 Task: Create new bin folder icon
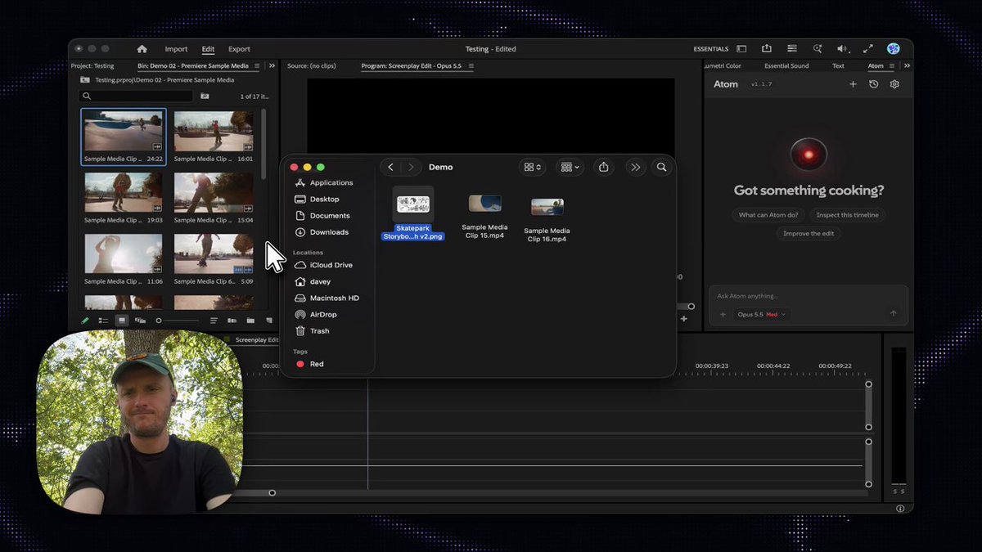[x=250, y=321]
